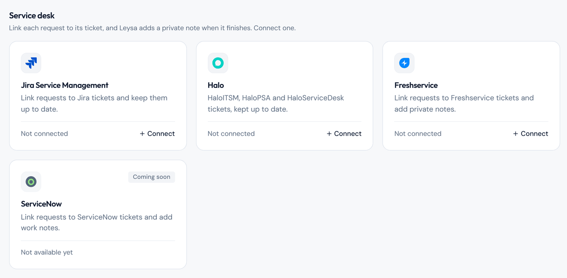Connect Jira Service Management
Image resolution: width=567 pixels, height=278 pixels.
[x=157, y=134]
